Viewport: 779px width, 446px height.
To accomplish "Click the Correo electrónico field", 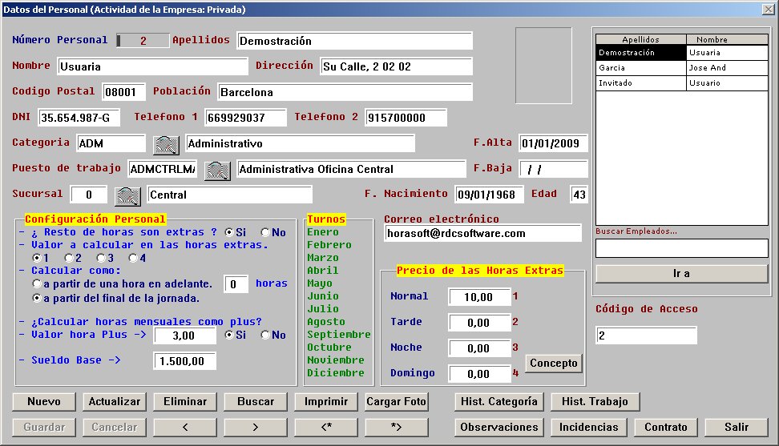I will click(x=483, y=233).
